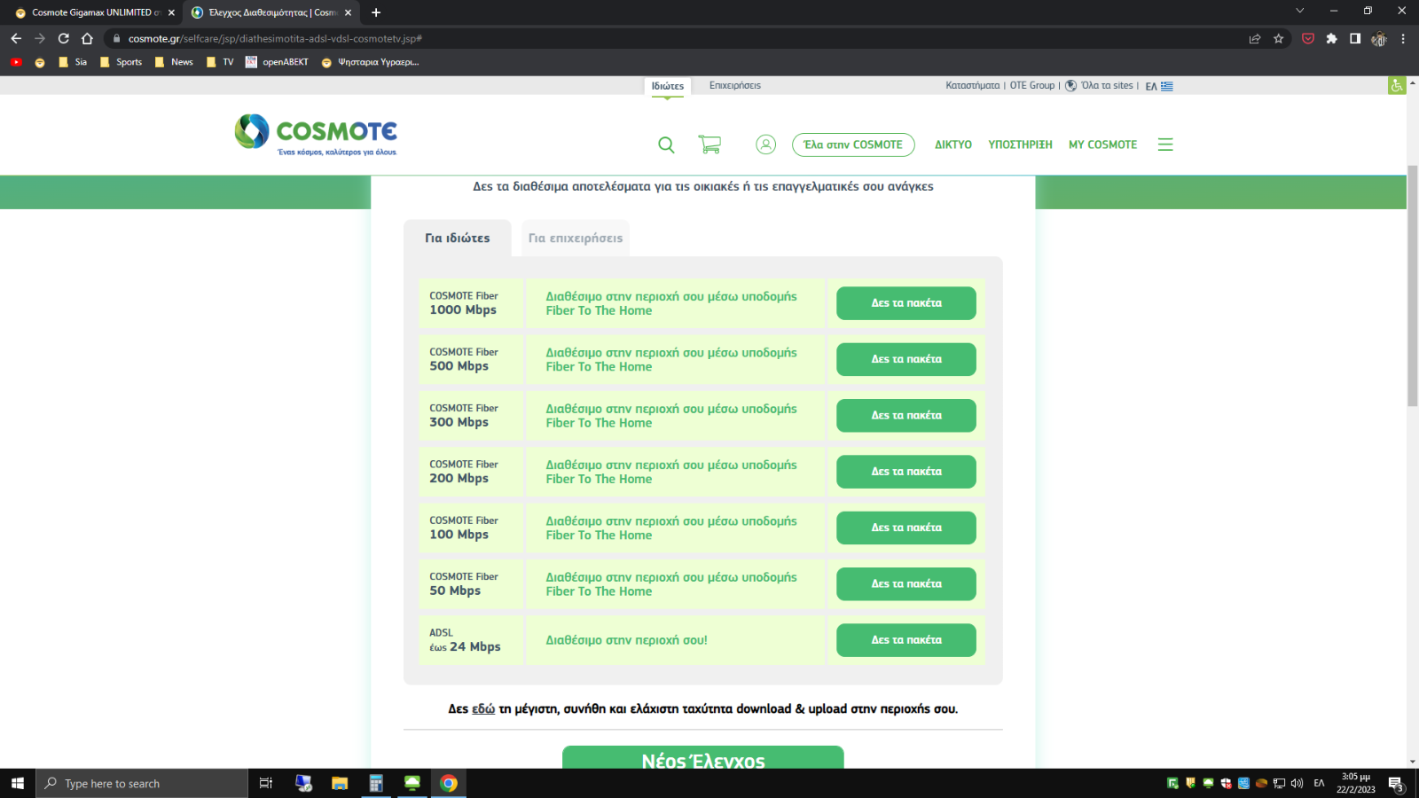1419x798 pixels.
Task: Open the accessibility wheelchair icon
Action: pyautogui.click(x=1397, y=86)
